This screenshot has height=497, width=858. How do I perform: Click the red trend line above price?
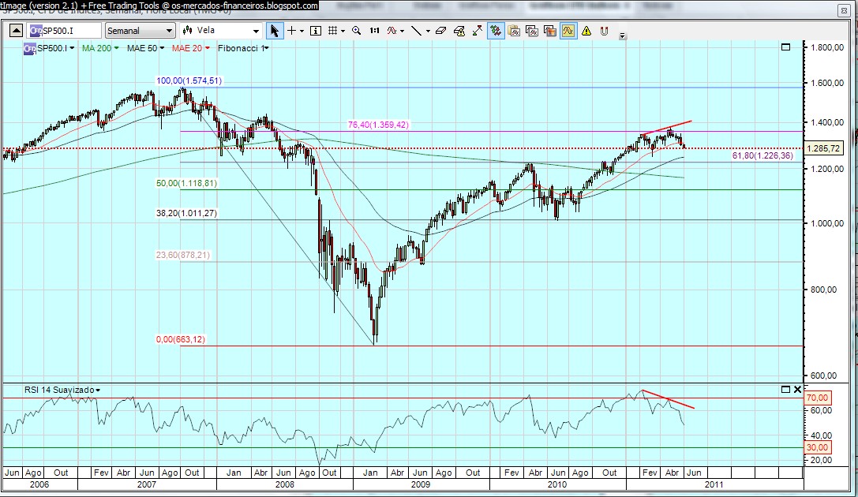tap(668, 127)
